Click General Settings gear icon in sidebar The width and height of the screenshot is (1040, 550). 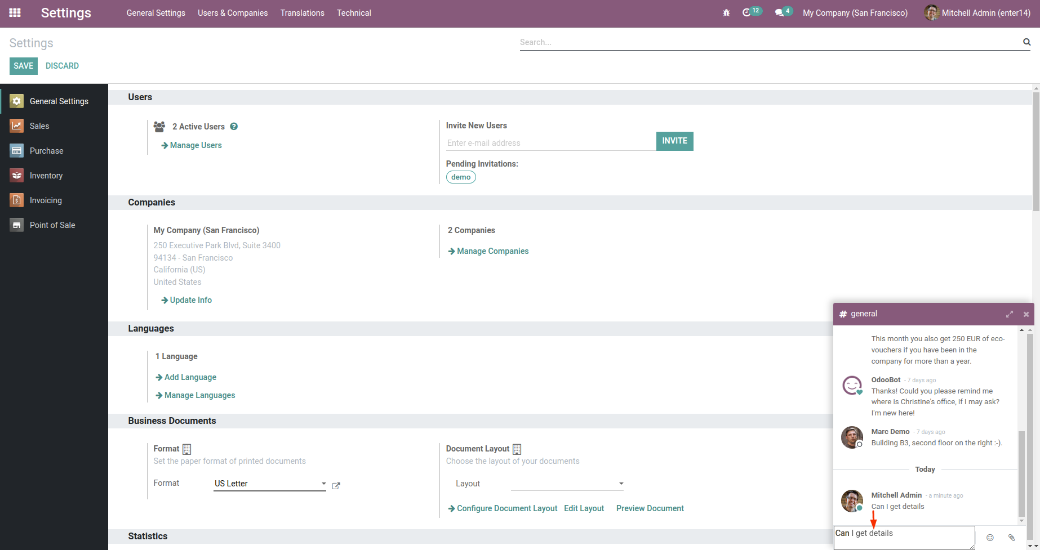coord(16,101)
